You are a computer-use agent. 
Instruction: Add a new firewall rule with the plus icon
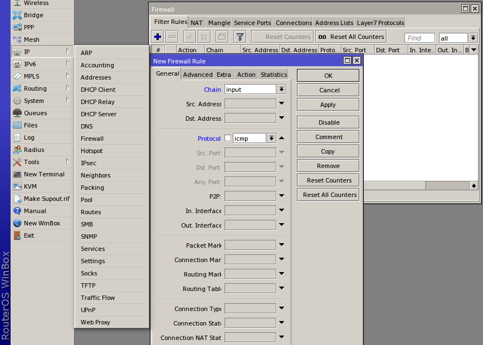point(157,37)
